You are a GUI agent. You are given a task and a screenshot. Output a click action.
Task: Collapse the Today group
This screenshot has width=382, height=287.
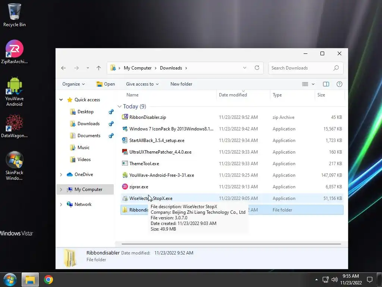119,107
